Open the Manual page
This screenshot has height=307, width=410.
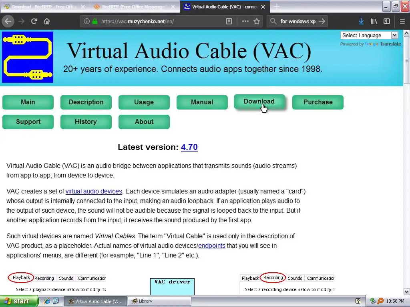[x=202, y=102]
